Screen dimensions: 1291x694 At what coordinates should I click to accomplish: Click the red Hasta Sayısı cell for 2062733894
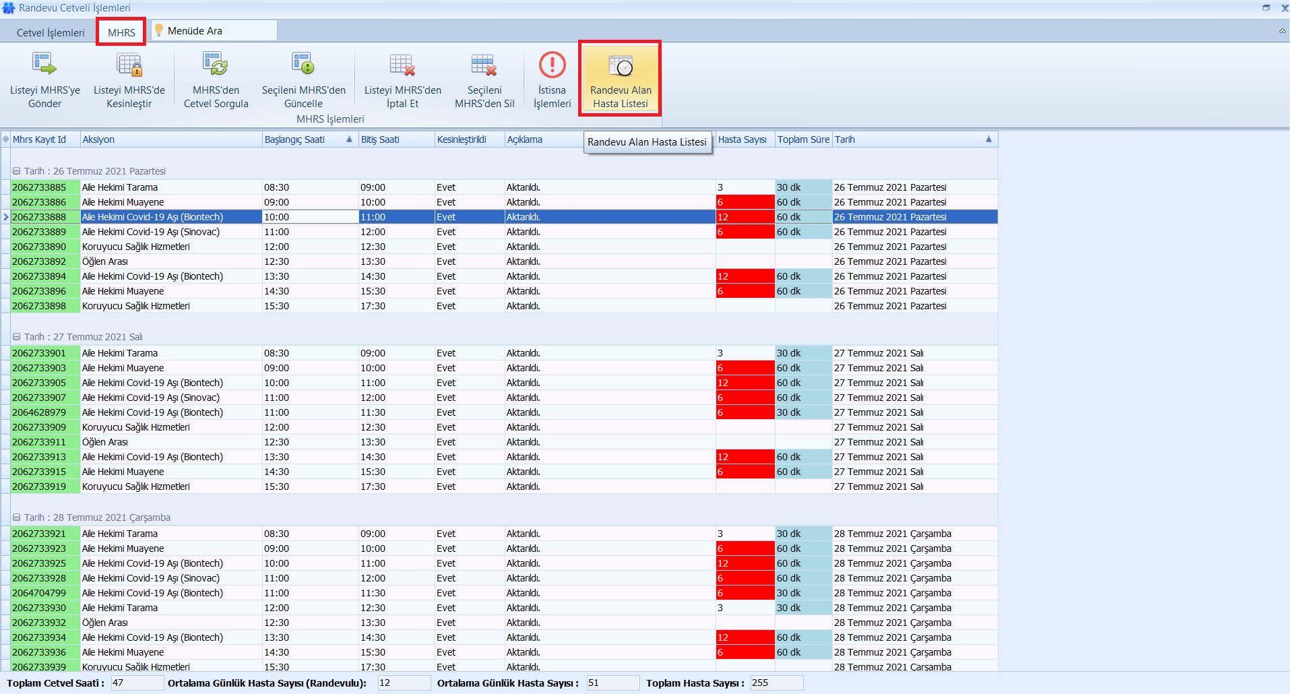click(745, 276)
